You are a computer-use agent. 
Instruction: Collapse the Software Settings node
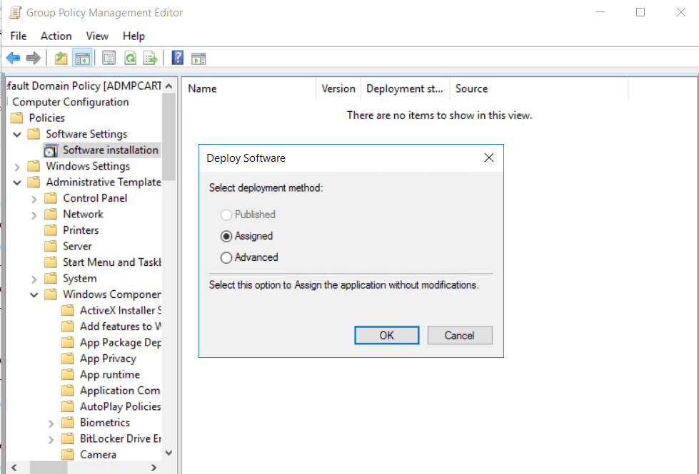pos(16,133)
